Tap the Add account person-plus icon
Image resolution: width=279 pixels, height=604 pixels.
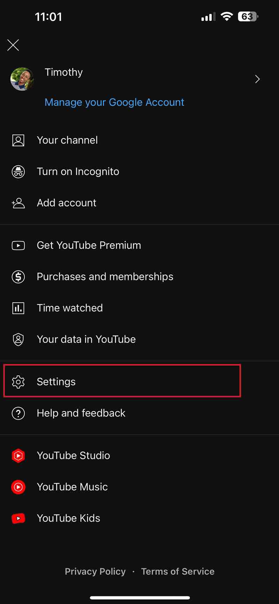(18, 203)
